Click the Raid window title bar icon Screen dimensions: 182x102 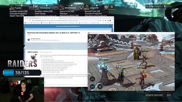click(x=89, y=33)
